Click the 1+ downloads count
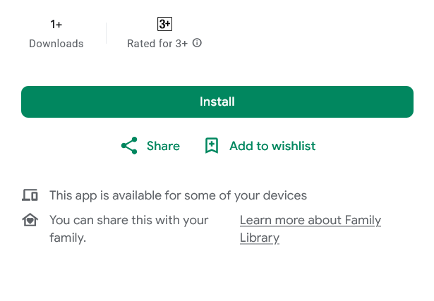The width and height of the screenshot is (434, 301). 56,25
